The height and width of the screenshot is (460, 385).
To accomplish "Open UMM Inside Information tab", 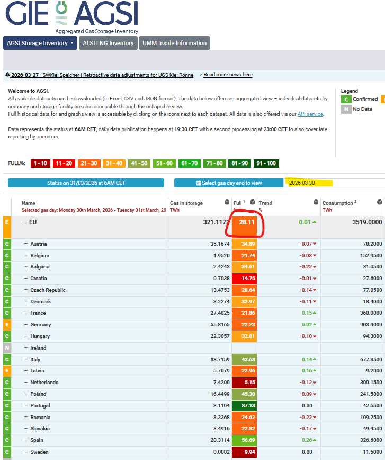I will (174, 43).
